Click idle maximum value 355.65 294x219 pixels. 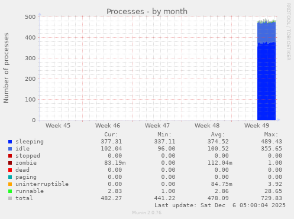click(272, 149)
